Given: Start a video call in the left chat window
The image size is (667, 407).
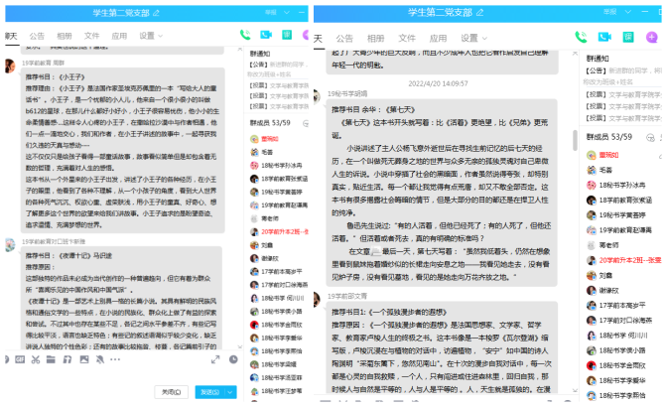Looking at the screenshot, I should [262, 36].
